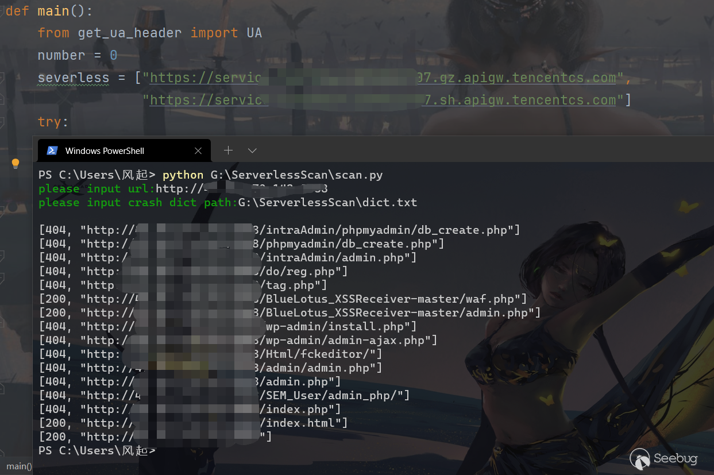Collapse the fold marker beside try statement
This screenshot has width=714, height=475.
pyautogui.click(x=2, y=122)
